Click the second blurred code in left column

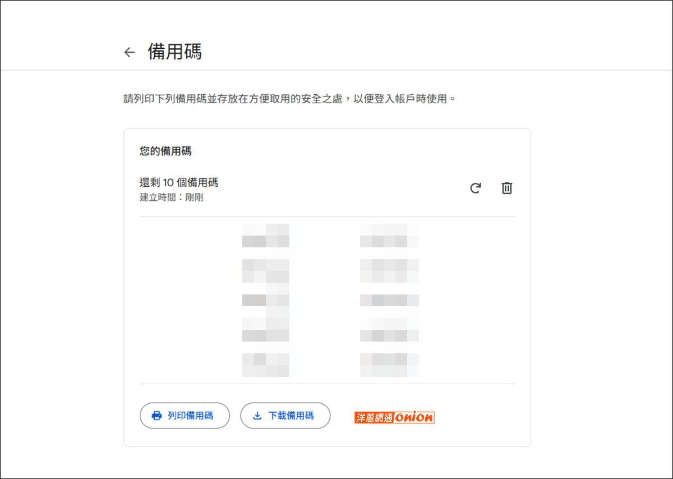266,271
